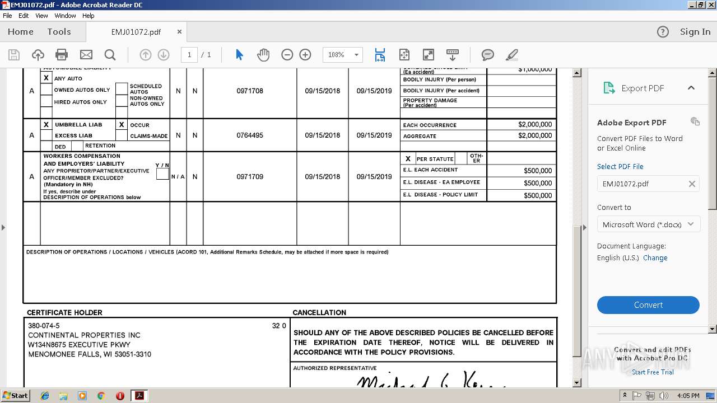The height and width of the screenshot is (403, 717).
Task: Check the Y/N proprietor excluded box
Action: click(162, 174)
